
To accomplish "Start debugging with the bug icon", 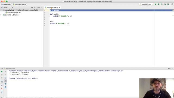I will tap(159, 4).
